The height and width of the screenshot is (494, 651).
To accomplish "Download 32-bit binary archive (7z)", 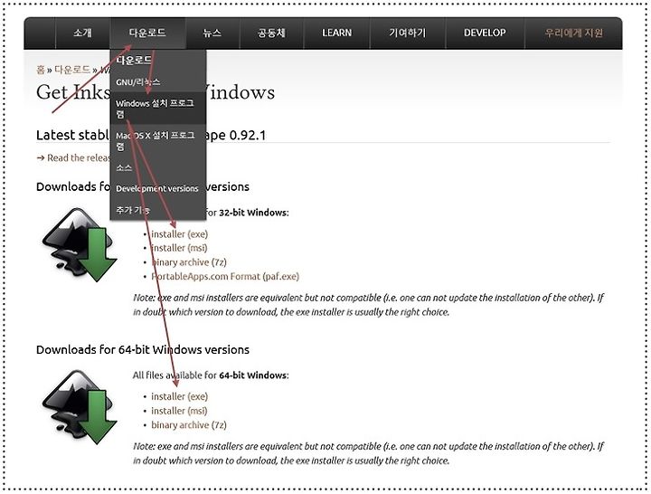I will (189, 262).
